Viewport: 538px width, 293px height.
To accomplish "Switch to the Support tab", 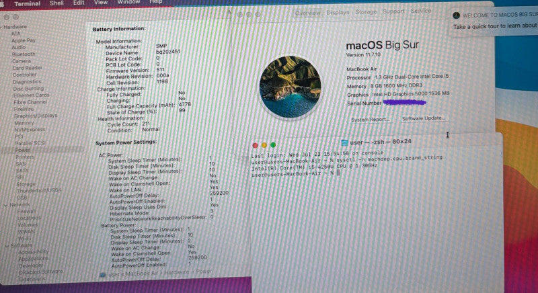I will pos(393,11).
